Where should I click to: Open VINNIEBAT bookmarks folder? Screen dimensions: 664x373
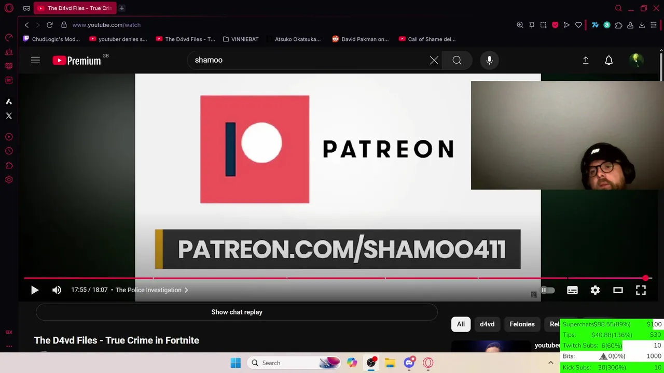(x=240, y=39)
